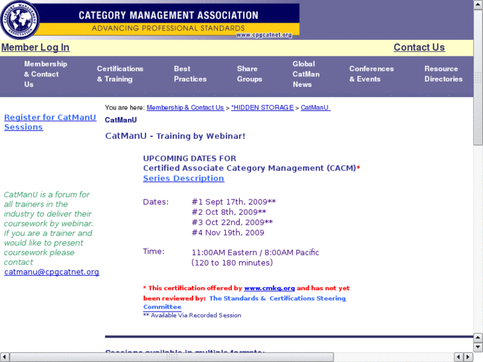
Task: Click the up arrow above the bottom-right down arrow
Action: [478, 338]
